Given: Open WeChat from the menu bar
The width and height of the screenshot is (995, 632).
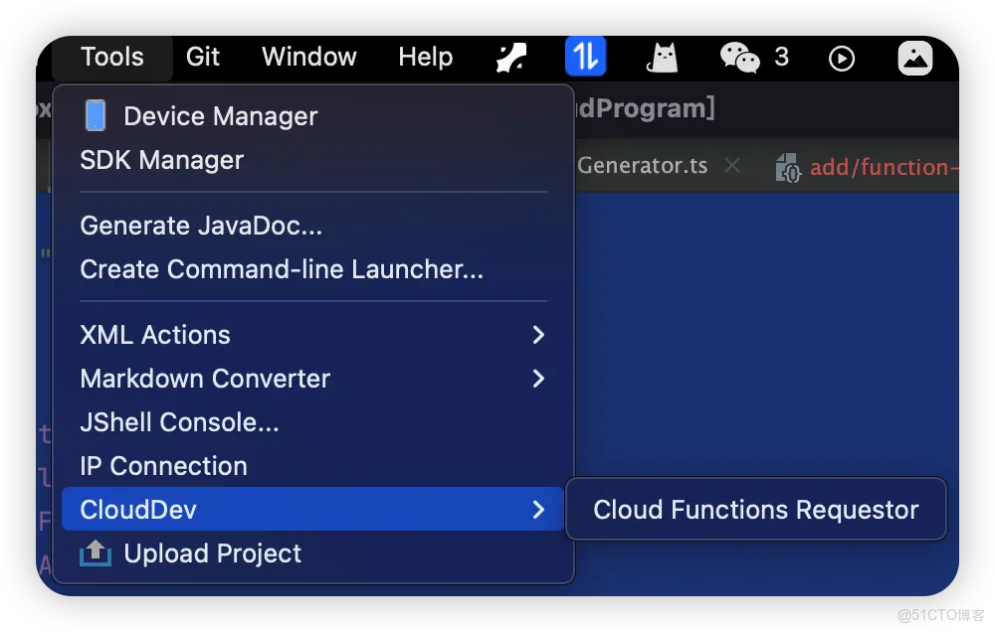Looking at the screenshot, I should [739, 58].
